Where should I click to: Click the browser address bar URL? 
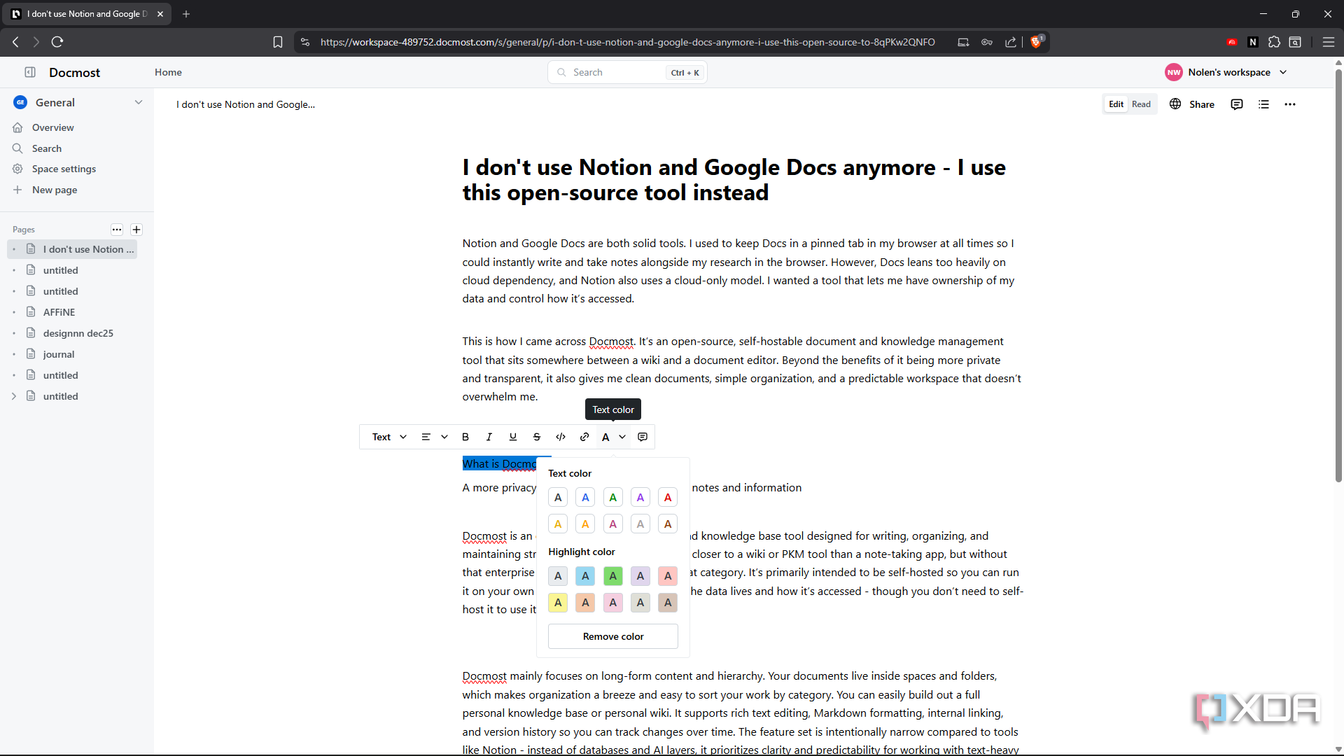click(627, 42)
